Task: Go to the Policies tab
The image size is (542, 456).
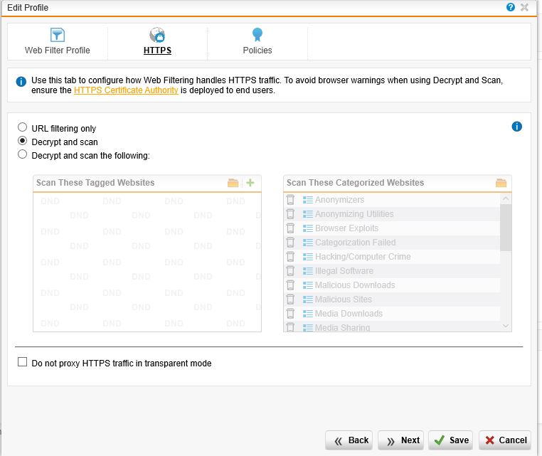Action: [257, 41]
